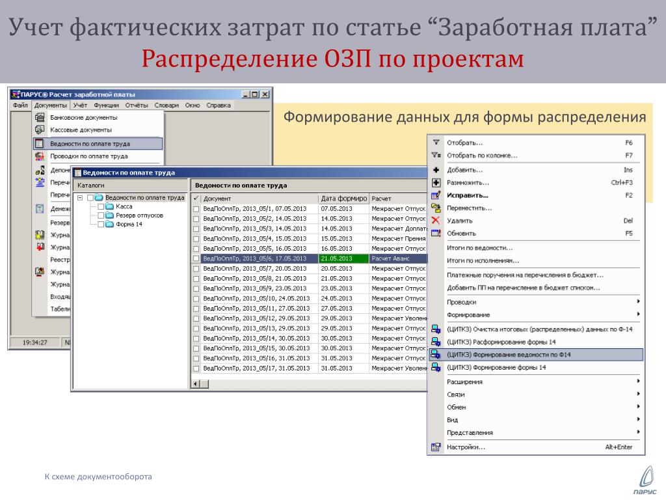The width and height of the screenshot is (666, 500).
Task: Click the Расчет column header
Action: [398, 198]
